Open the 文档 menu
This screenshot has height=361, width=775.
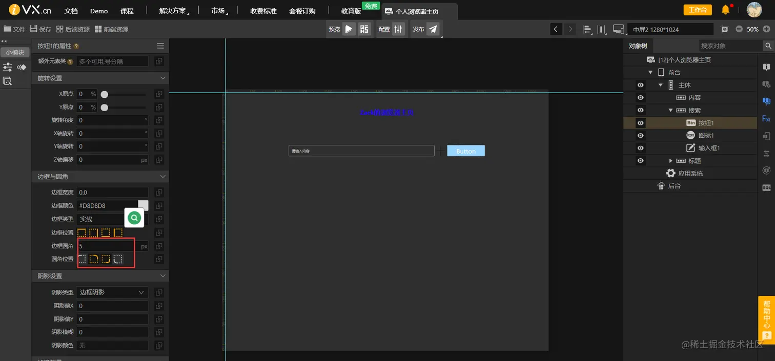(71, 11)
